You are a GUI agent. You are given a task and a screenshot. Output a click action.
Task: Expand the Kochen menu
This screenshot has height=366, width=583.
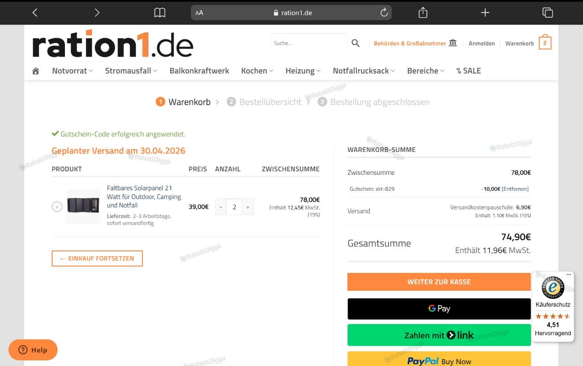click(x=257, y=71)
